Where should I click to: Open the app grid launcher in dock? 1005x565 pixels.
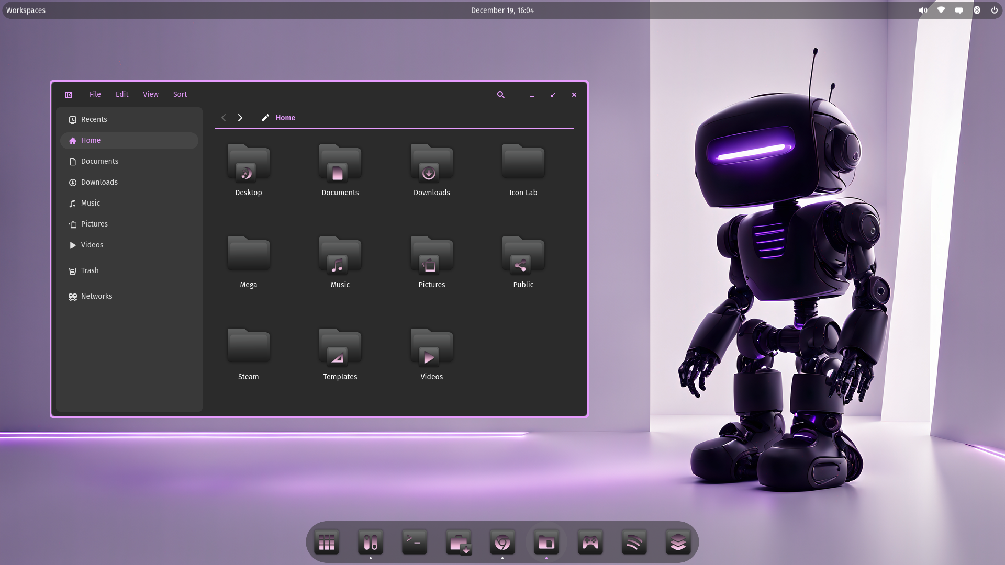pos(327,543)
